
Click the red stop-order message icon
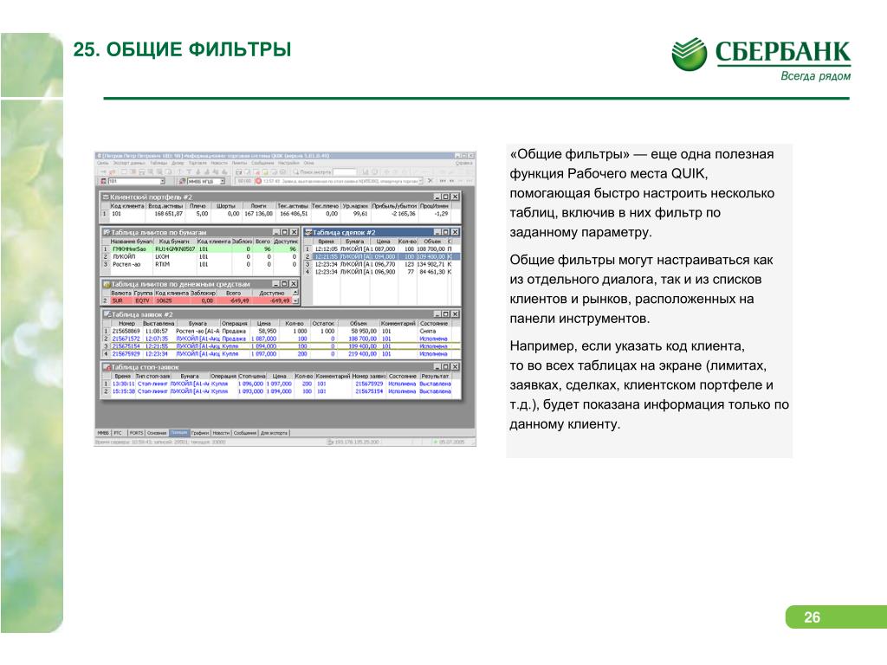pos(258,181)
